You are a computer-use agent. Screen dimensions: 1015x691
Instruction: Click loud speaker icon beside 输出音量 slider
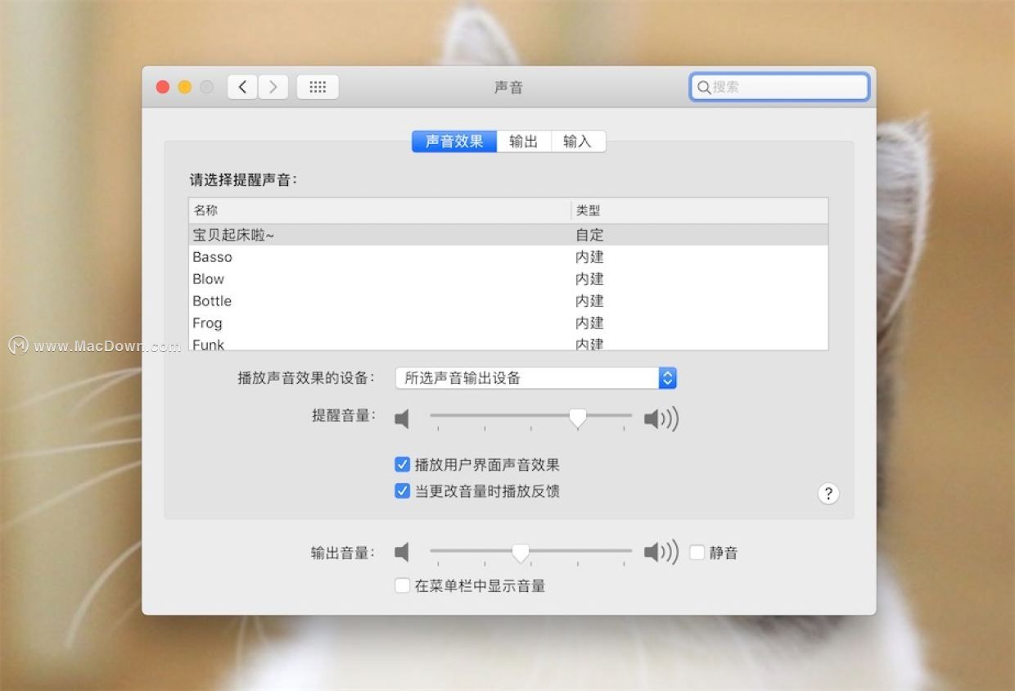pyautogui.click(x=661, y=553)
